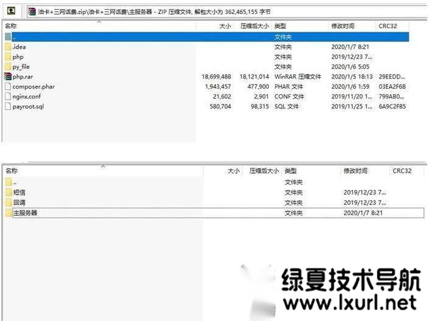Click CRC32 value 6A9C2F85

coord(392,106)
